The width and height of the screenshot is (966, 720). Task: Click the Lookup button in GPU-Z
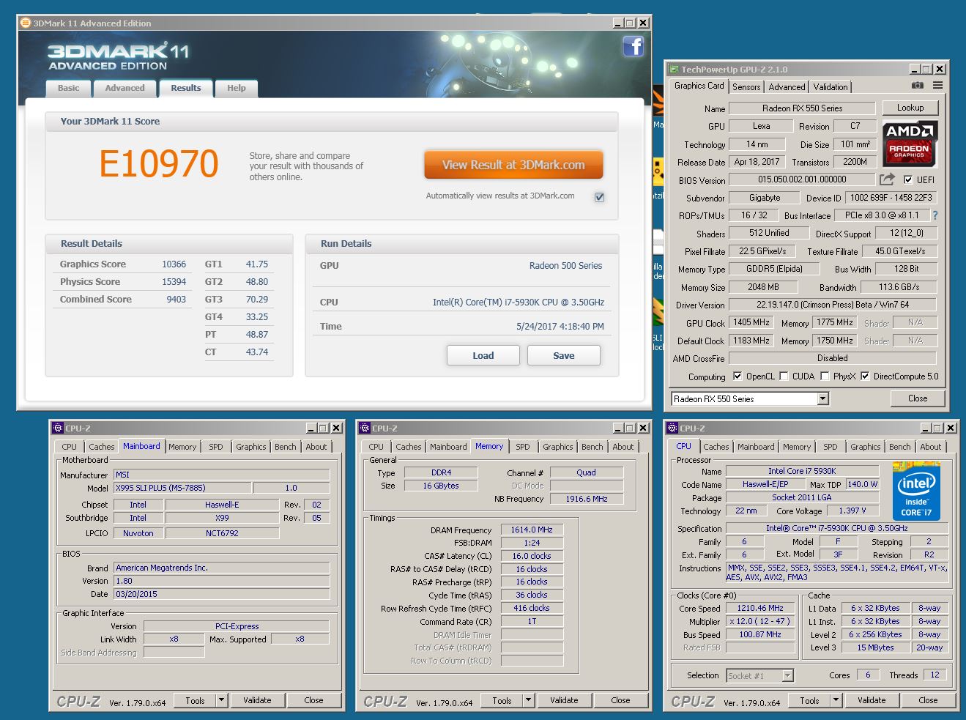pos(910,108)
